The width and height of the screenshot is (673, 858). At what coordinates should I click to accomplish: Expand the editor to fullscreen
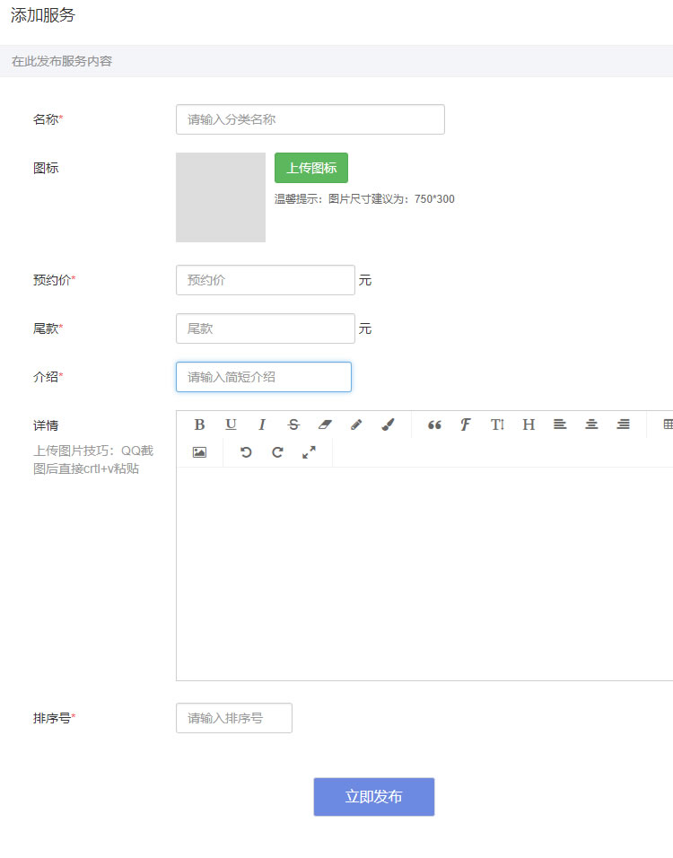(309, 452)
